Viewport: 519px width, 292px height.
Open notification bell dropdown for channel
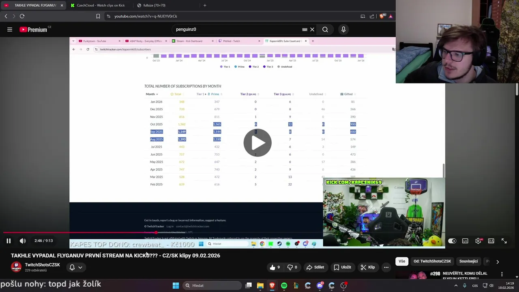(x=76, y=267)
